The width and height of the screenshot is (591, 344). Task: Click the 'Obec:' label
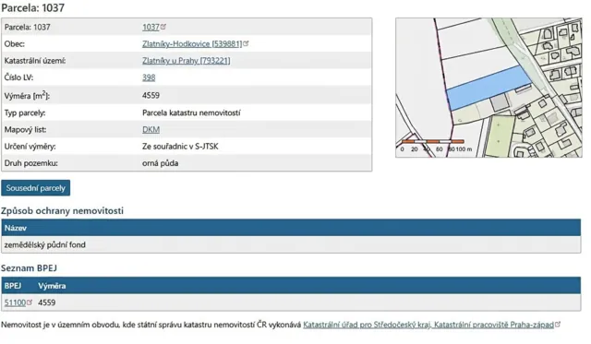click(15, 43)
